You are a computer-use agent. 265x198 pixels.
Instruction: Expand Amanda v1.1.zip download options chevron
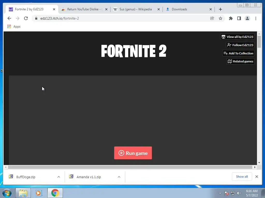coord(119,177)
